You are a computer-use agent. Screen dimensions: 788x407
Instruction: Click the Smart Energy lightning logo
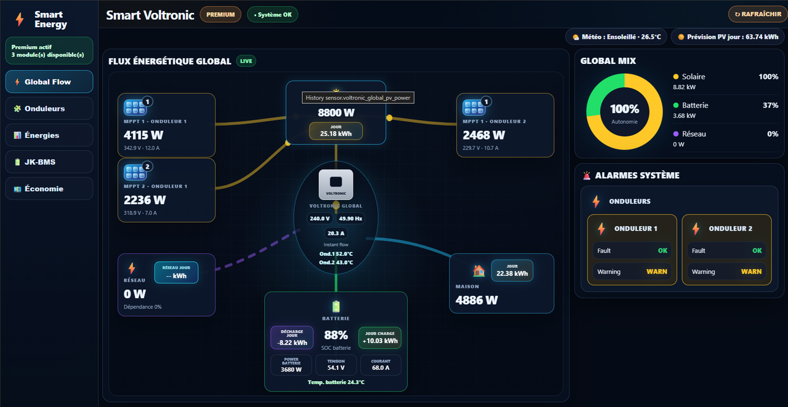(20, 20)
